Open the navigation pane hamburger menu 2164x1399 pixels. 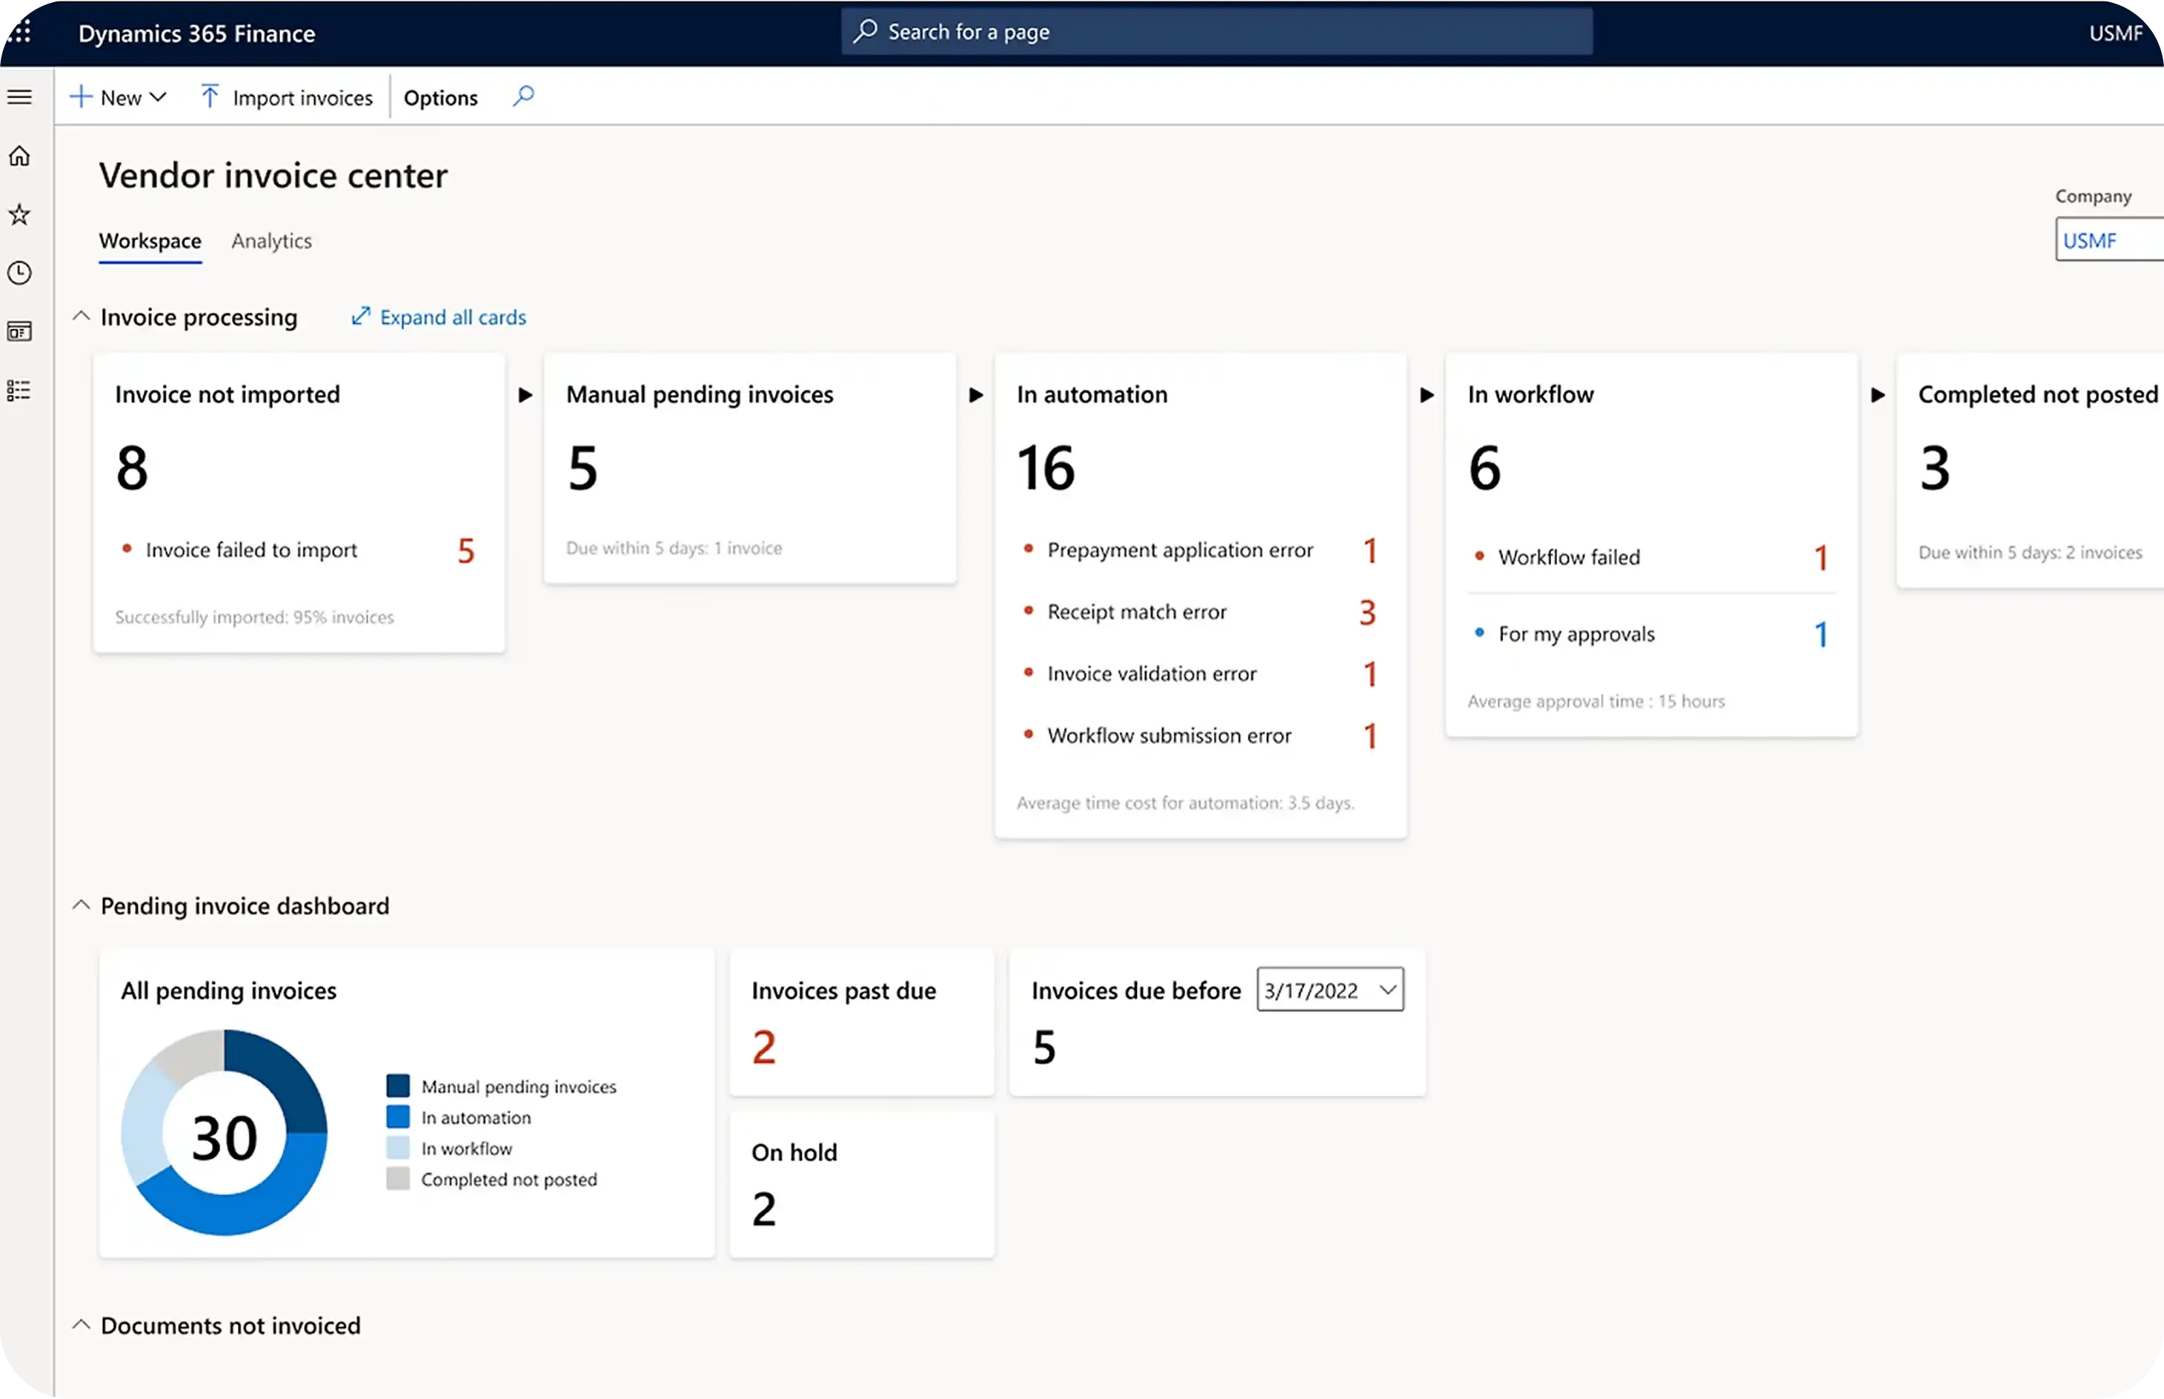pyautogui.click(x=20, y=96)
